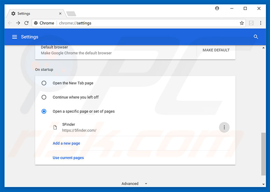The height and width of the screenshot is (192, 270).
Task: Click the Chrome site info icon in the address bar
Action: click(x=36, y=23)
